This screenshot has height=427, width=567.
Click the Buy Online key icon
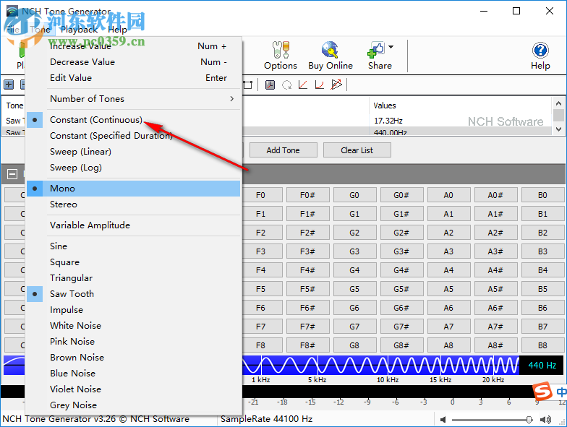point(330,51)
